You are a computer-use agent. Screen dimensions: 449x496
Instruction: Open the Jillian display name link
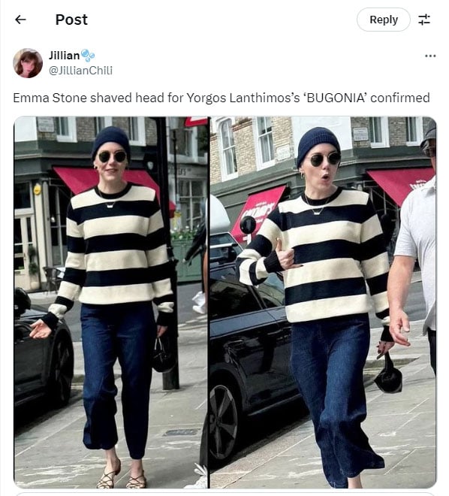coord(64,56)
